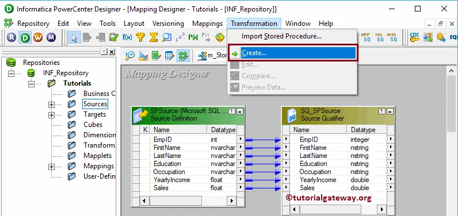The width and height of the screenshot is (458, 216).
Task: Open the Window menu
Action: (x=298, y=24)
